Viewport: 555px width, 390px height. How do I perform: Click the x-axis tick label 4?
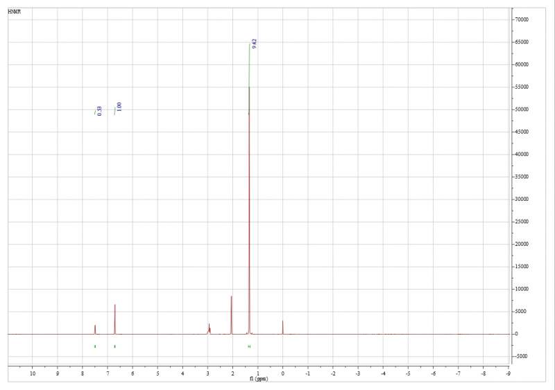182,373
